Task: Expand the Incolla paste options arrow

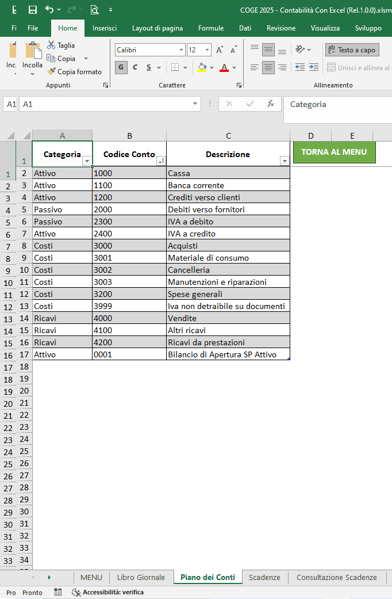Action: (32, 74)
